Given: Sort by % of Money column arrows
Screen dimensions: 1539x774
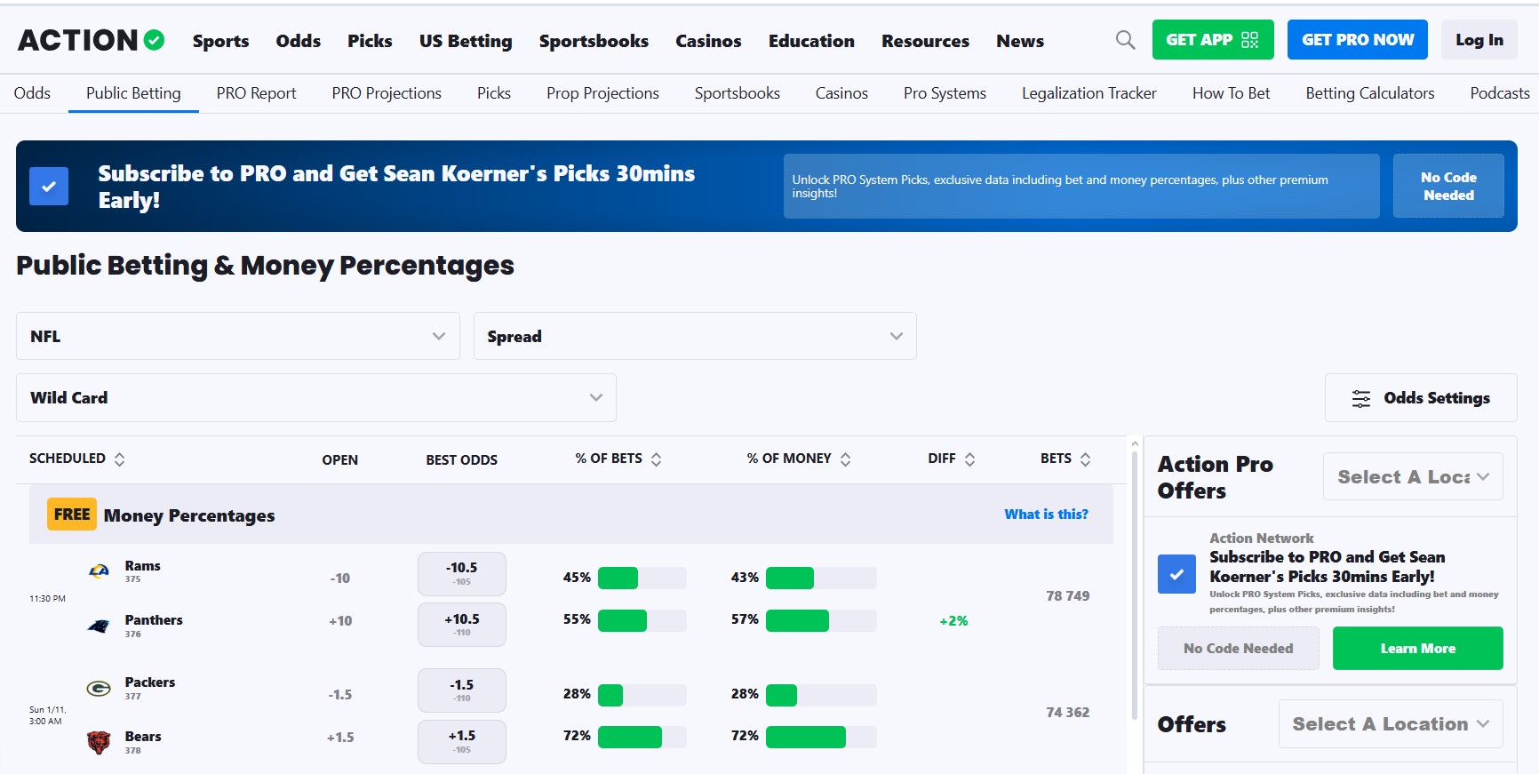Looking at the screenshot, I should 845,459.
